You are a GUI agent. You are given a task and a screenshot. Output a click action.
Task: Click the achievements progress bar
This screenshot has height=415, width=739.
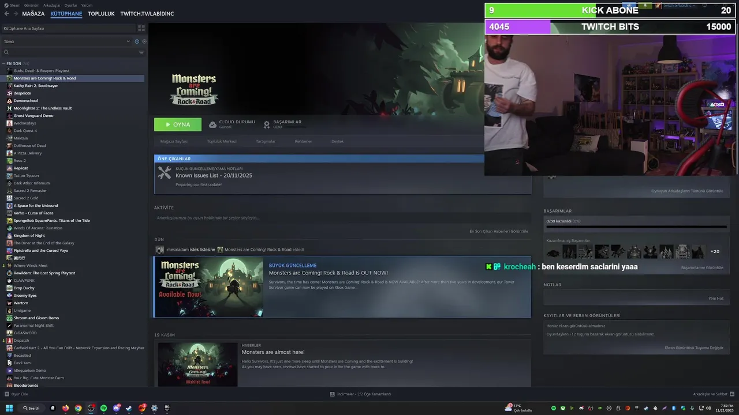point(636,227)
